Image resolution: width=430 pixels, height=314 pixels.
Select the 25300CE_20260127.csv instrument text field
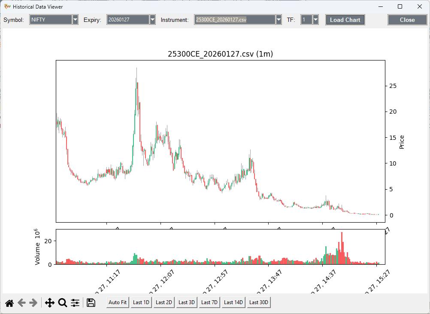[234, 19]
